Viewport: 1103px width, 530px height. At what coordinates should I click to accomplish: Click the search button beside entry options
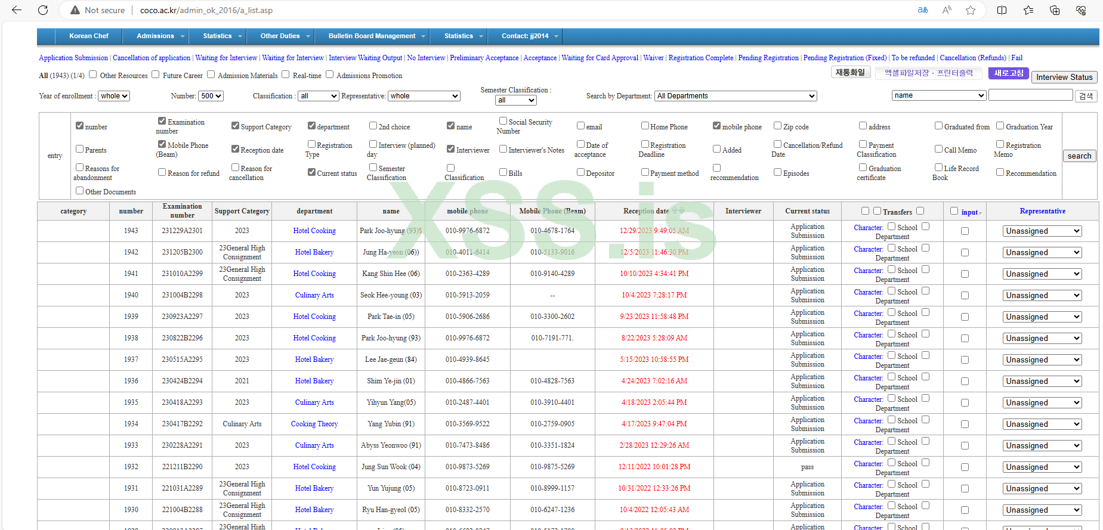1079,156
